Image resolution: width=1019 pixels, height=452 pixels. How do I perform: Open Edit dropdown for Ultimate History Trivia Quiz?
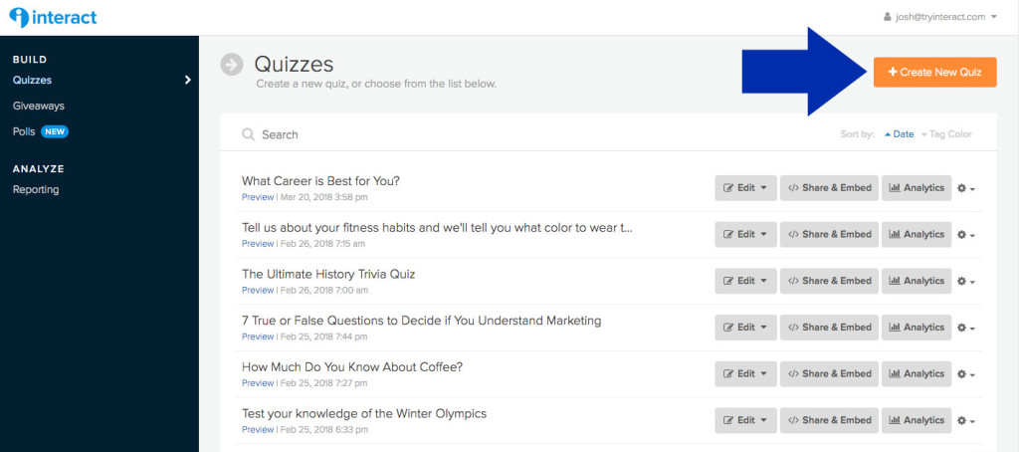[x=745, y=281]
